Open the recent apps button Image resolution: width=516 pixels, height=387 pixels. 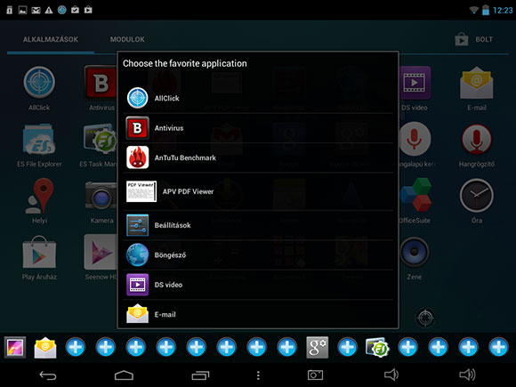200,375
